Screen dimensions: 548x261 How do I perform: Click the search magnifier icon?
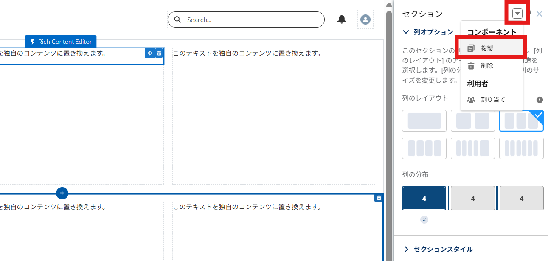point(177,20)
